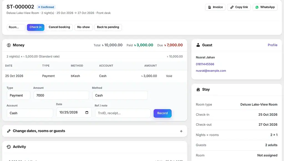
Task: Click the Ref / note input field
Action: point(123,113)
